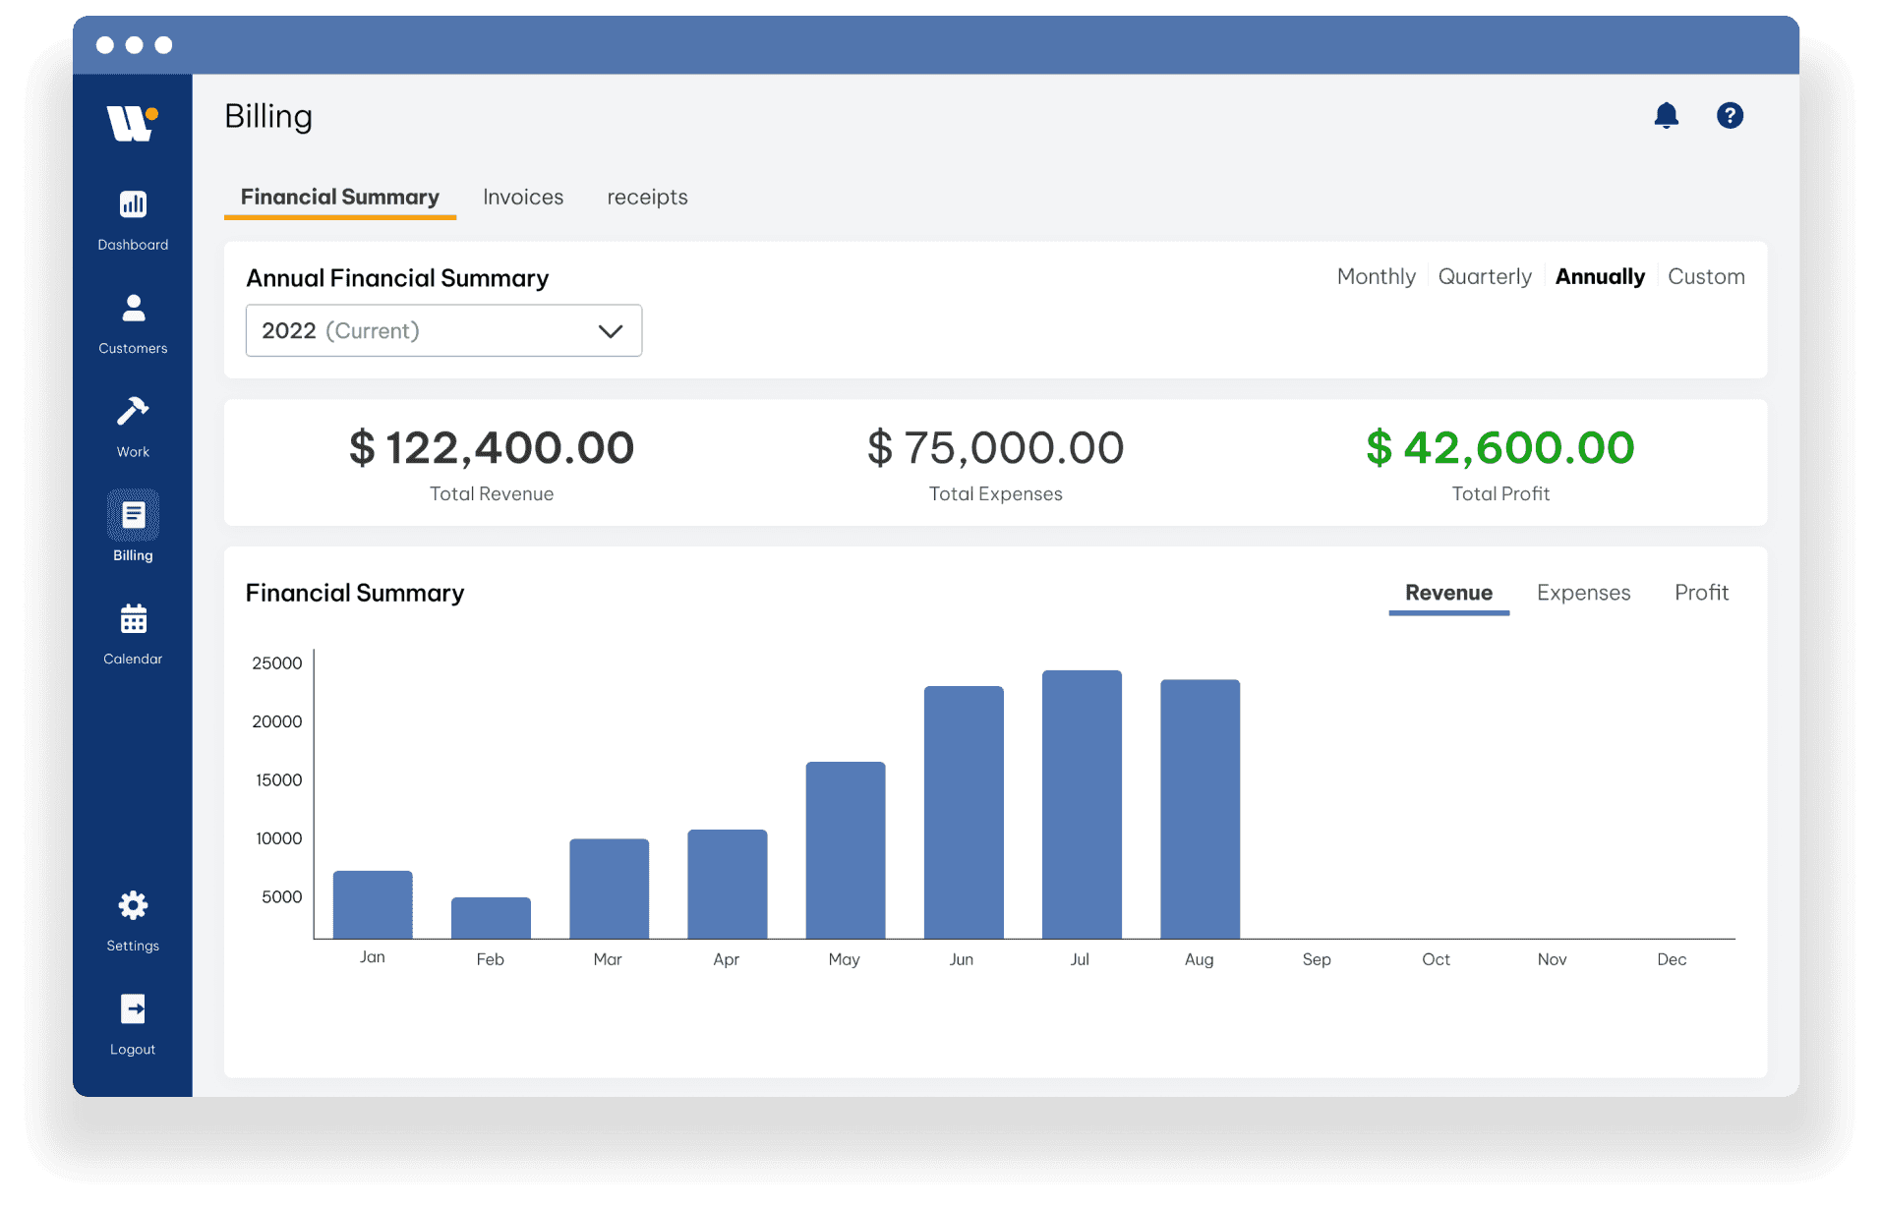The width and height of the screenshot is (1880, 1207).
Task: Open the Calendar icon
Action: point(133,619)
